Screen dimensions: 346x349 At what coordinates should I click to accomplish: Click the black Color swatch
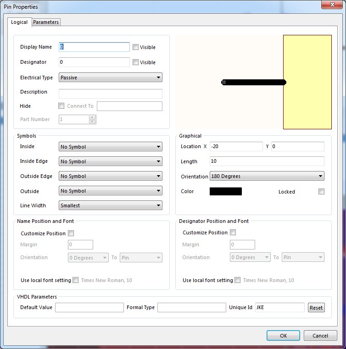click(x=226, y=191)
